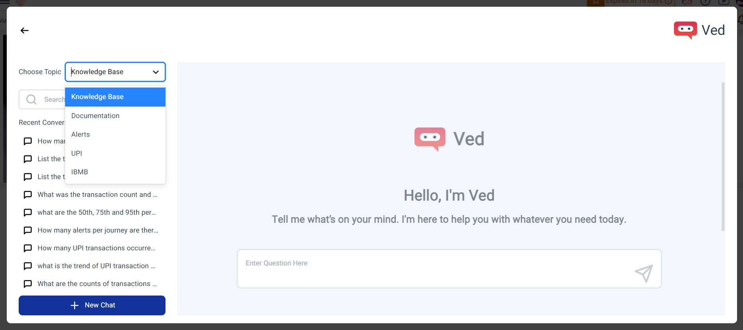Click the send message paper plane icon

pyautogui.click(x=643, y=273)
